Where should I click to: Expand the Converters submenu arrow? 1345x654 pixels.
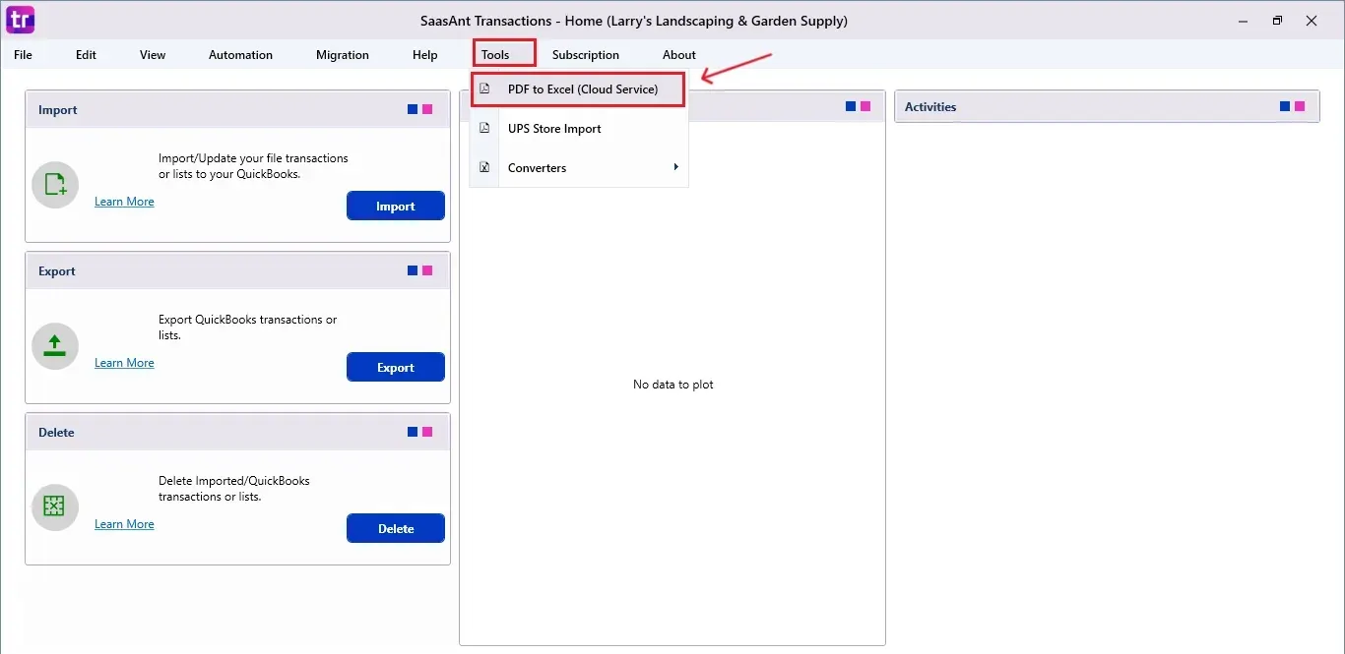tap(676, 167)
